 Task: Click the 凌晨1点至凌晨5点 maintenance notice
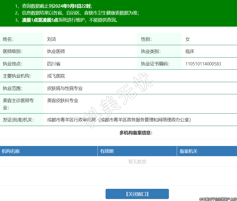(x=40, y=20)
